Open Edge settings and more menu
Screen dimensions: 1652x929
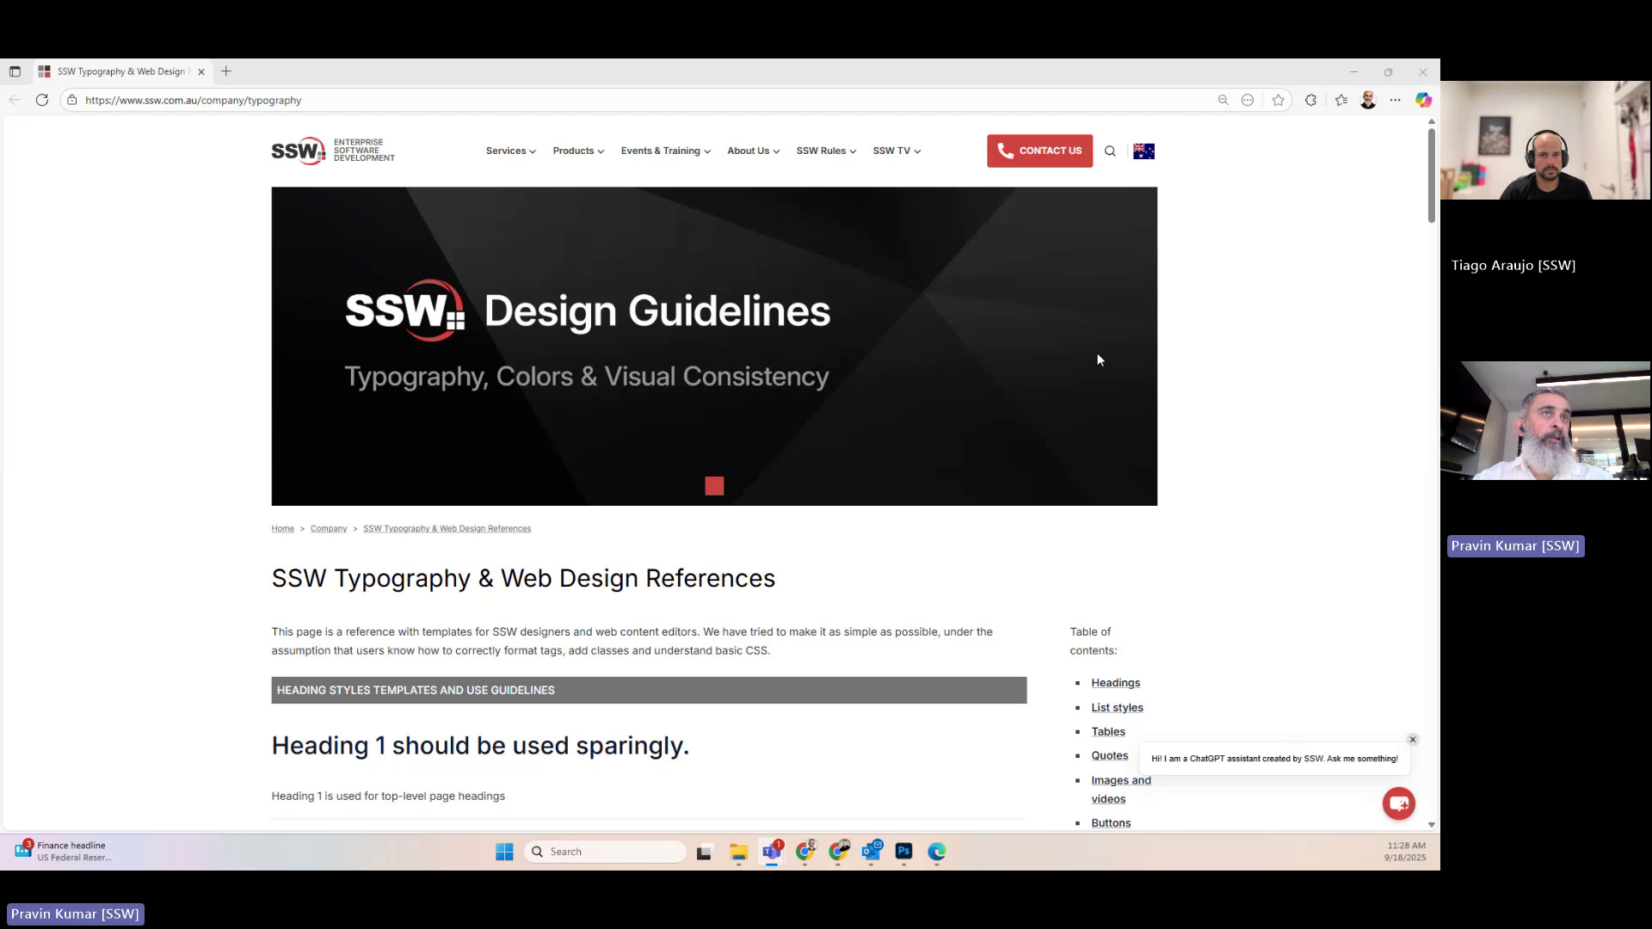pos(1395,100)
